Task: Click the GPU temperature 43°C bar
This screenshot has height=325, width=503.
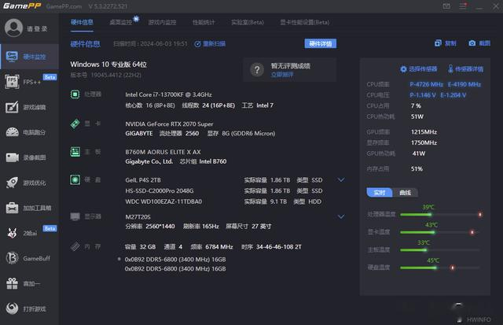Action: [440, 232]
